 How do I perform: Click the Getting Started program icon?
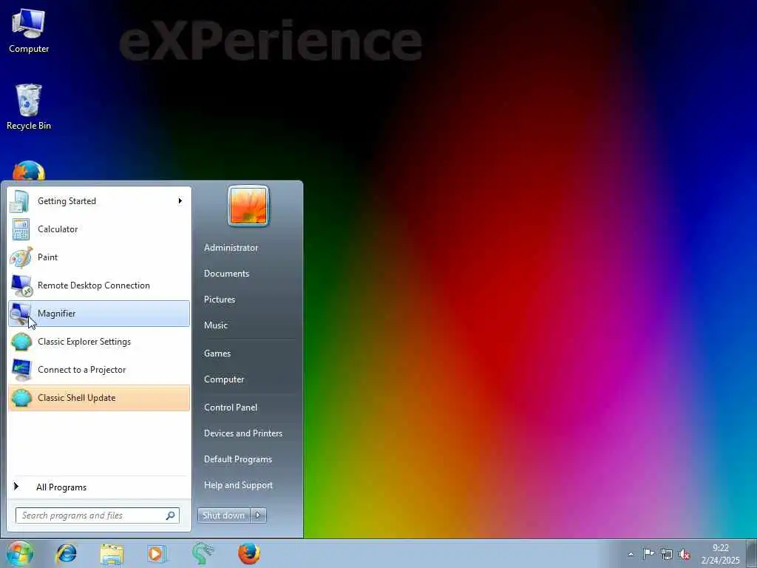click(20, 201)
